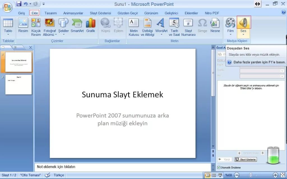287x179 pixels.
Task: Fit slide to current window
Action: (x=283, y=175)
